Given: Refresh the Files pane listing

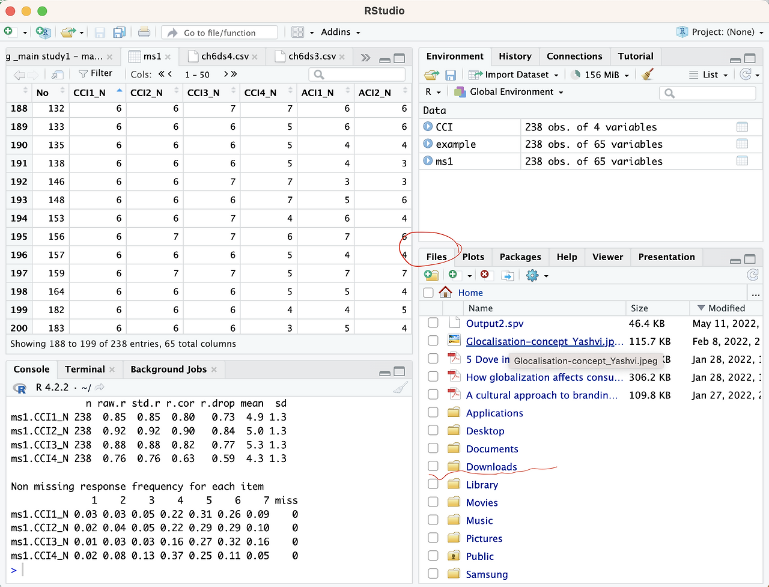Looking at the screenshot, I should 753,275.
